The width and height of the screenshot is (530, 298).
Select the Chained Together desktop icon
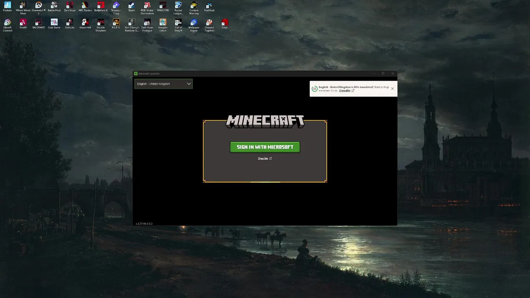(x=209, y=25)
